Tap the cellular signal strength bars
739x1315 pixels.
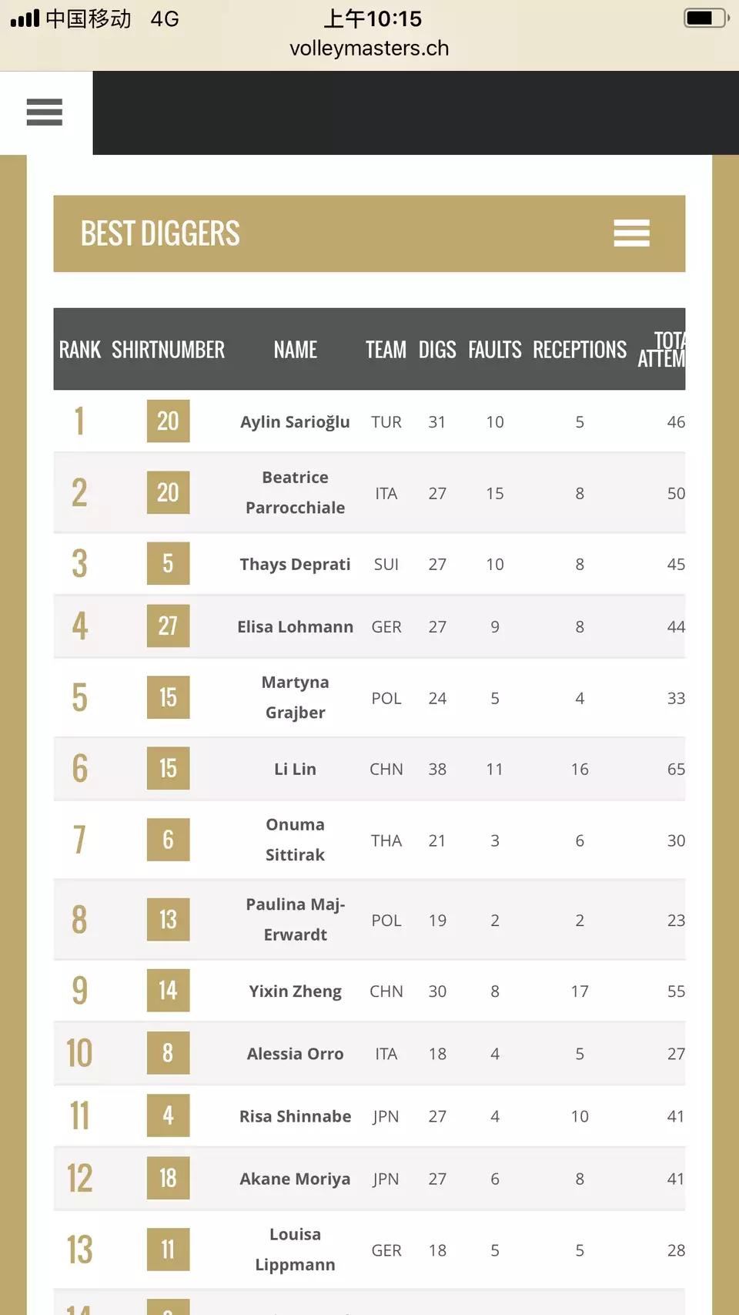click(25, 18)
